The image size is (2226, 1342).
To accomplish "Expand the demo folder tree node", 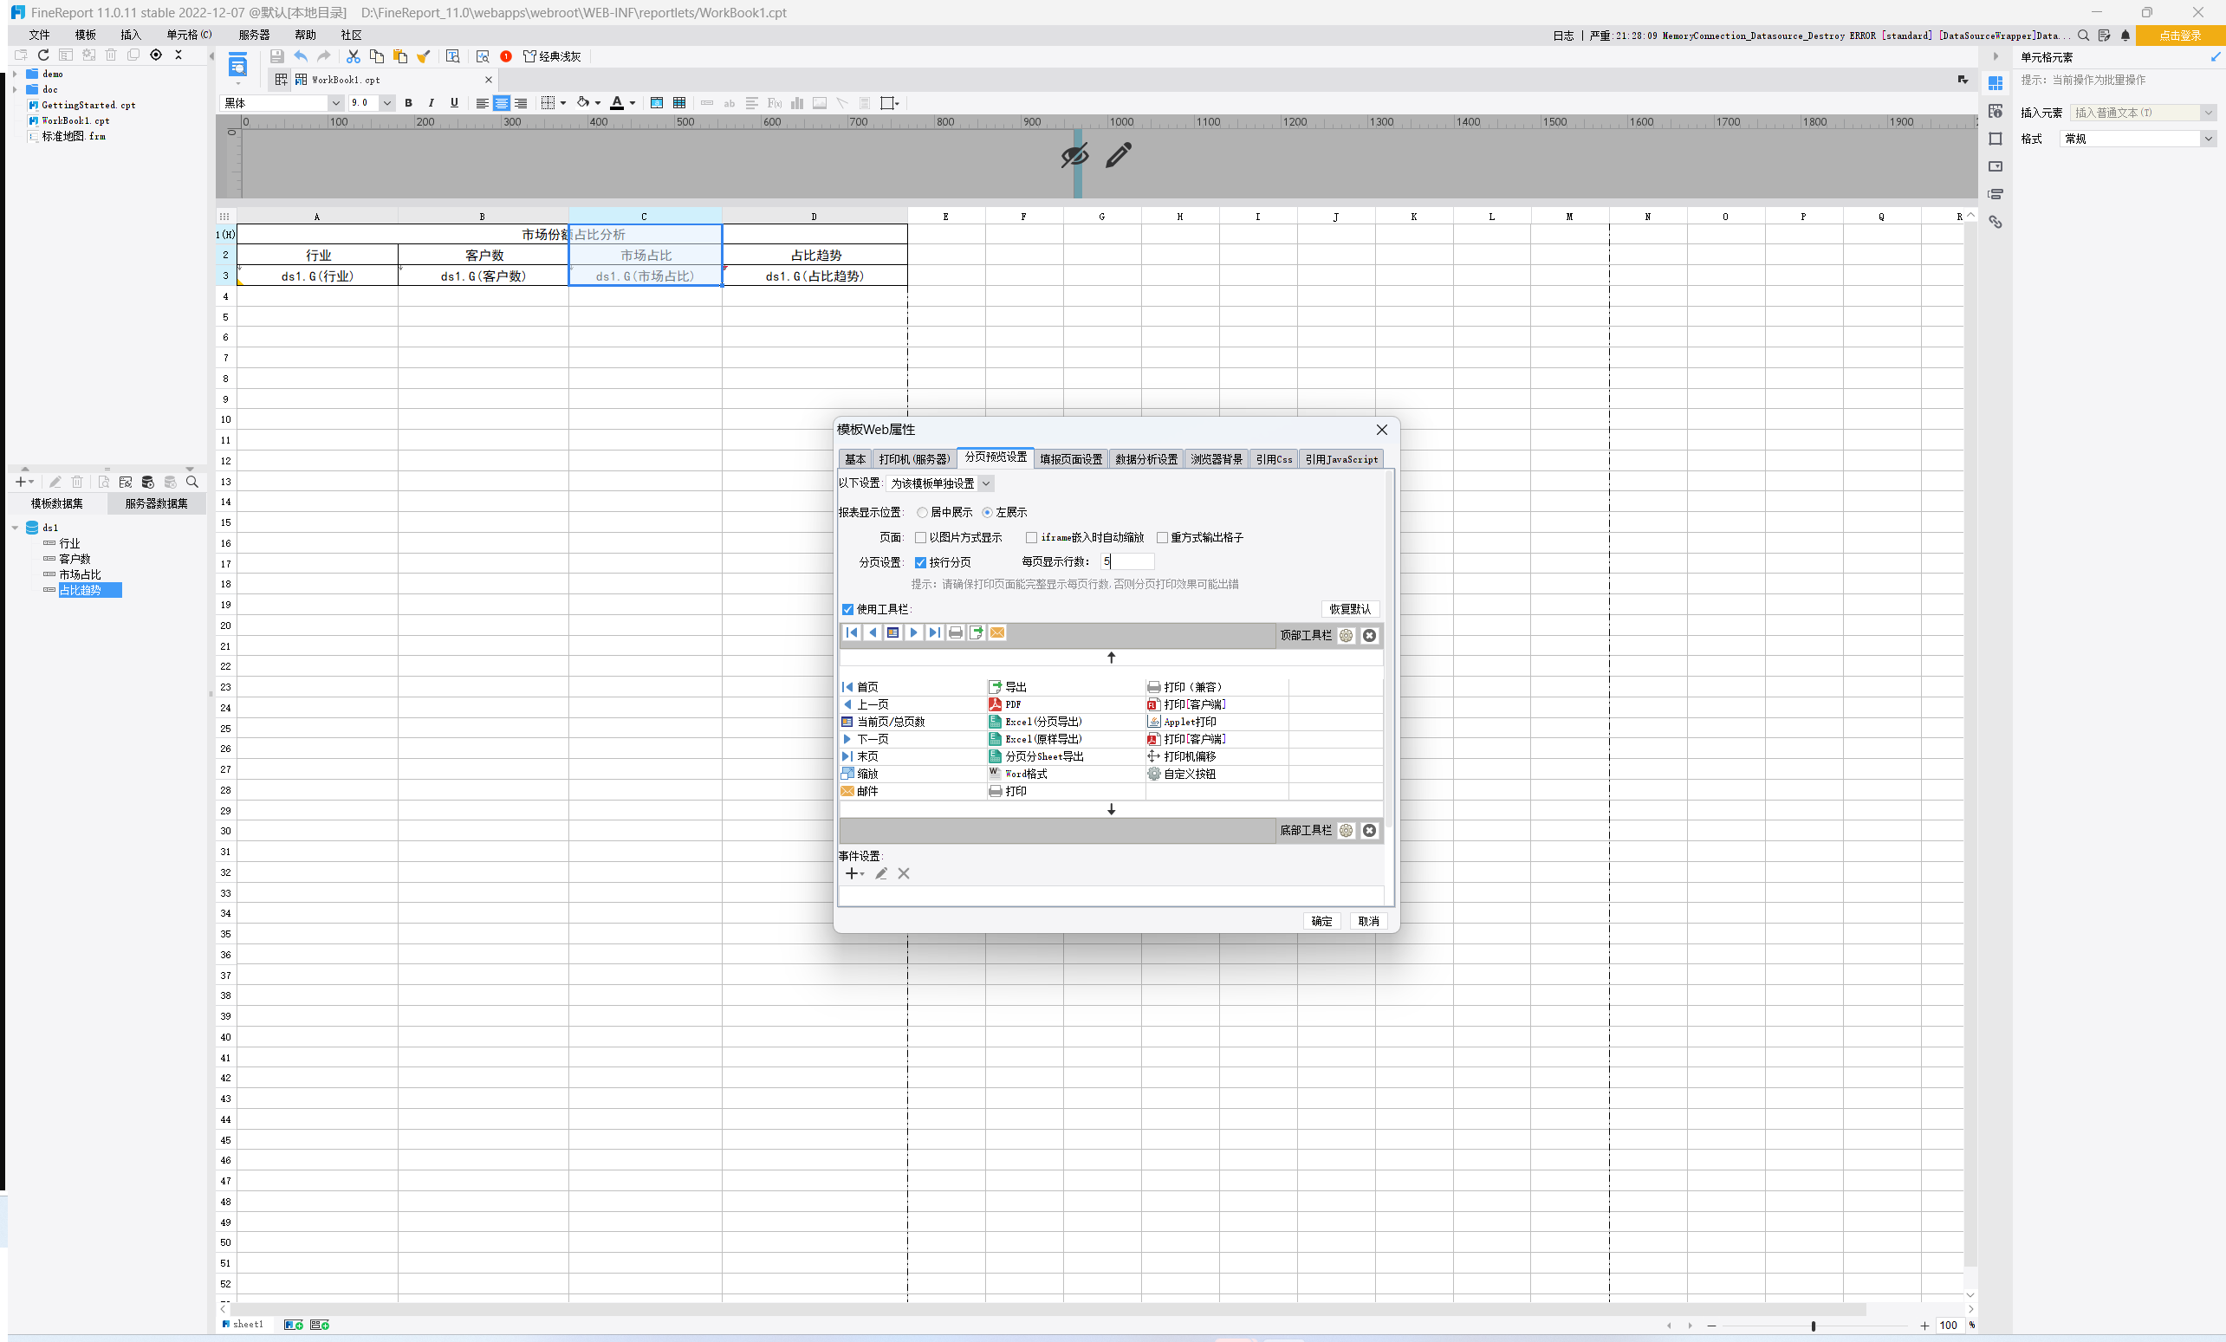I will click(x=15, y=74).
